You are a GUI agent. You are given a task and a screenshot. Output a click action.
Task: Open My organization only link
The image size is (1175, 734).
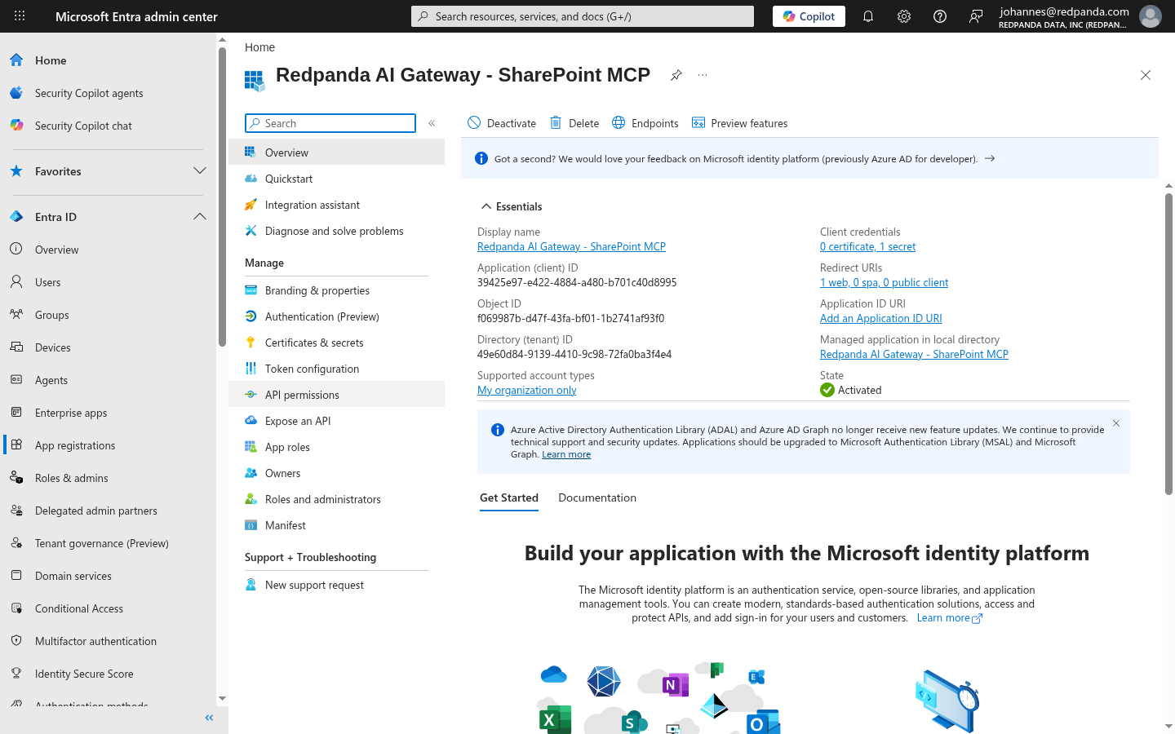point(526,390)
